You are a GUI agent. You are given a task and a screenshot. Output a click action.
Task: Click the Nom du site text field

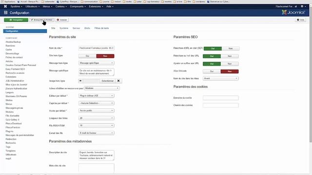point(97,48)
